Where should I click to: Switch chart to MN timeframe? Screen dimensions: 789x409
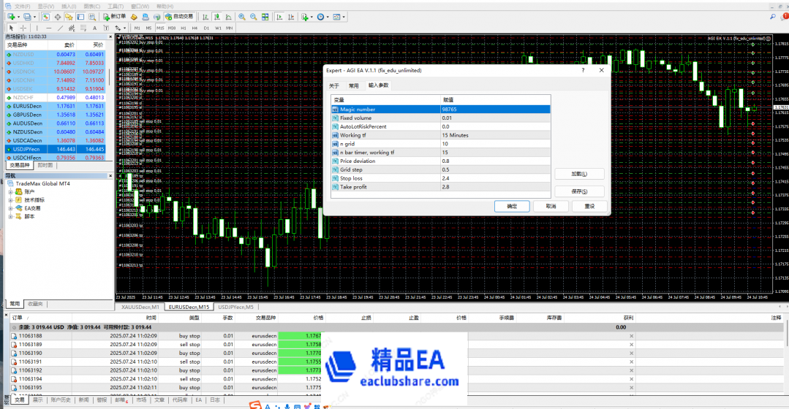(x=230, y=28)
